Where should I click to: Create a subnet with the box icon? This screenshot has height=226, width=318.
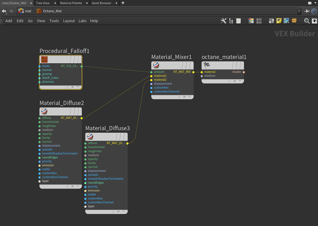point(294,21)
